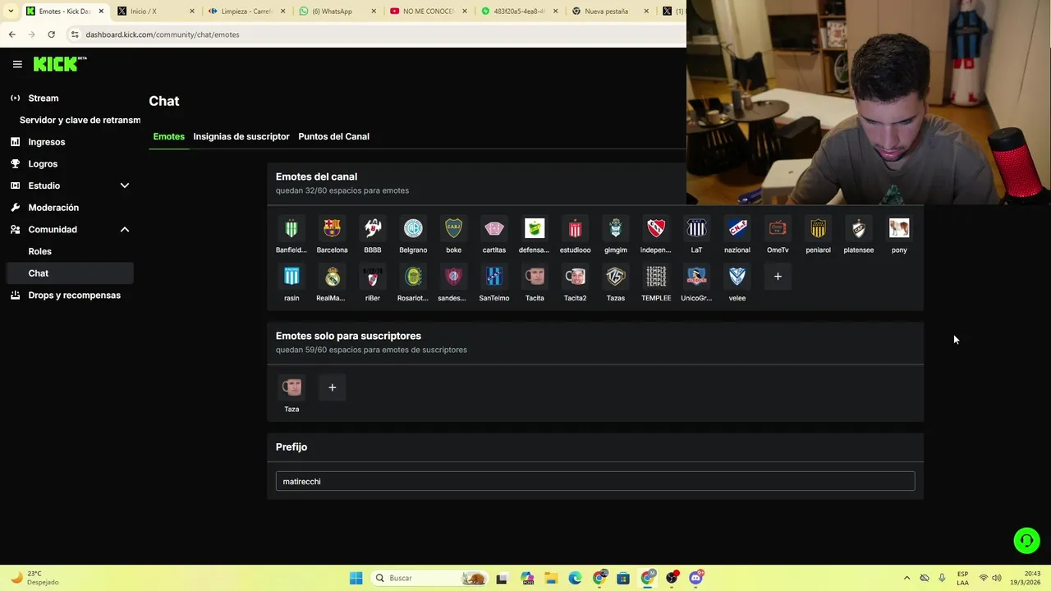Image resolution: width=1051 pixels, height=591 pixels.
Task: Open the RealMa emote
Action: (x=332, y=277)
